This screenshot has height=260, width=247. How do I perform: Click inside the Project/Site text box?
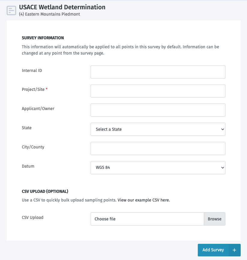[158, 91]
